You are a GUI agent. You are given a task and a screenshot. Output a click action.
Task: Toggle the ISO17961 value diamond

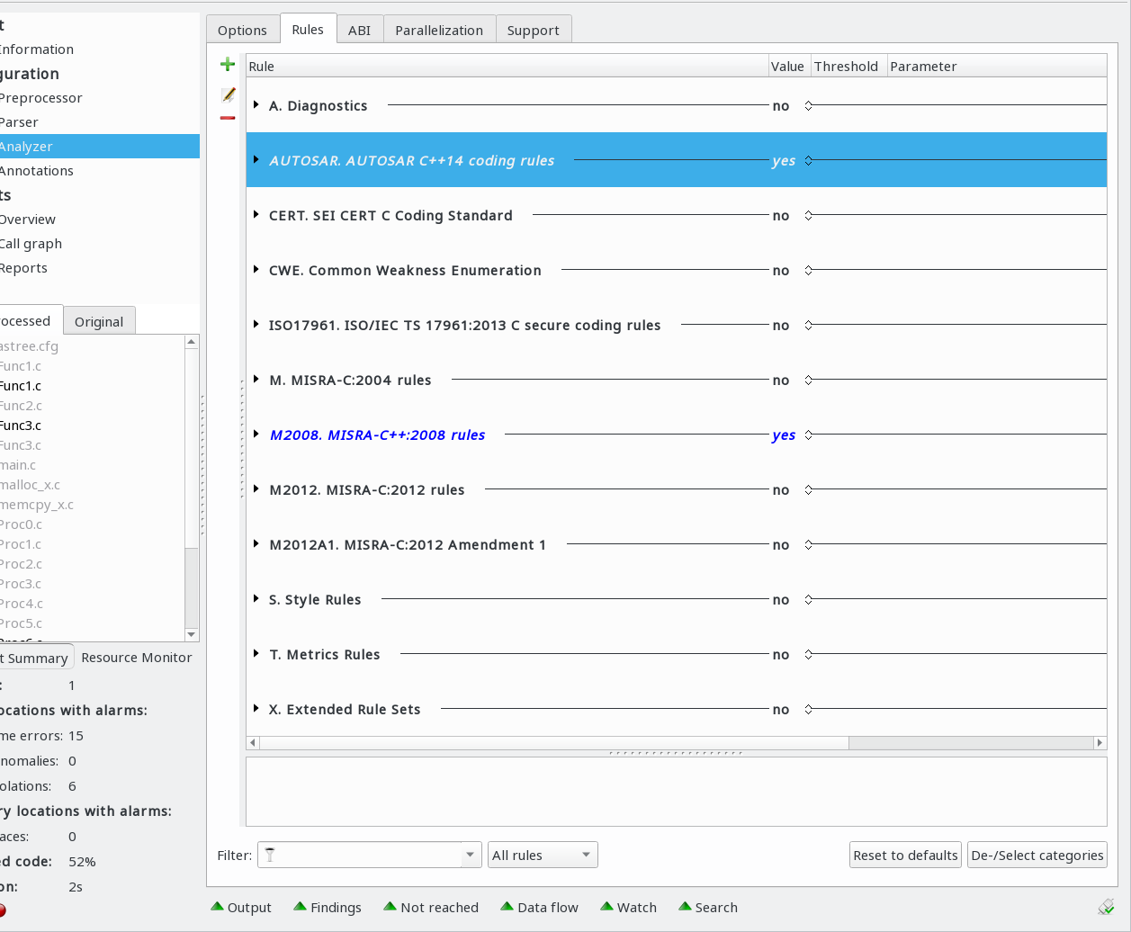point(808,325)
